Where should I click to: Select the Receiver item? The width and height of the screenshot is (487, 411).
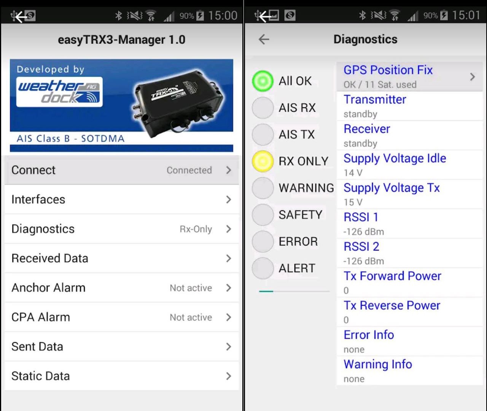410,136
